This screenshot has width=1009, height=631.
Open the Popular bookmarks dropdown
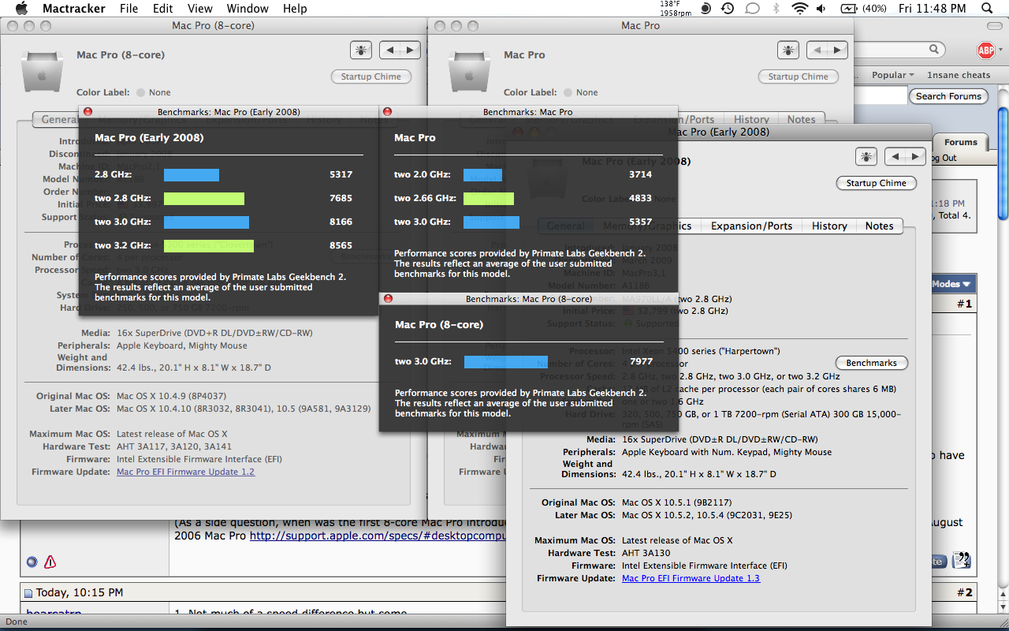[x=892, y=75]
